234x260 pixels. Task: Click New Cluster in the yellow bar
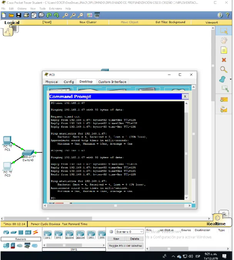tap(88, 22)
